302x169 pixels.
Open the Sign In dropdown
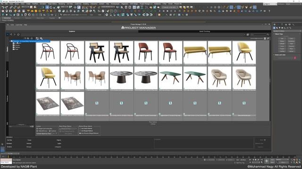pyautogui.click(x=270, y=4)
